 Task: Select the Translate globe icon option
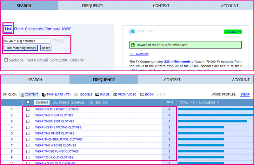(44, 95)
